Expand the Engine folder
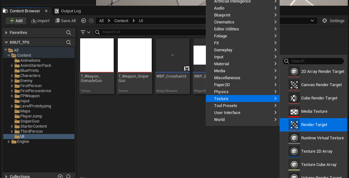Viewport: 349px width, 178px height. [x=9, y=142]
